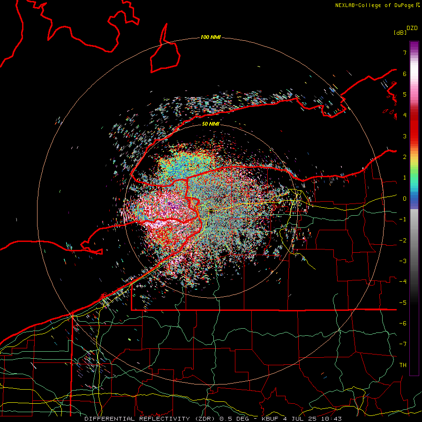The image size is (422, 422).
Task: Click the 1 value on color scale
Action: coord(405,178)
